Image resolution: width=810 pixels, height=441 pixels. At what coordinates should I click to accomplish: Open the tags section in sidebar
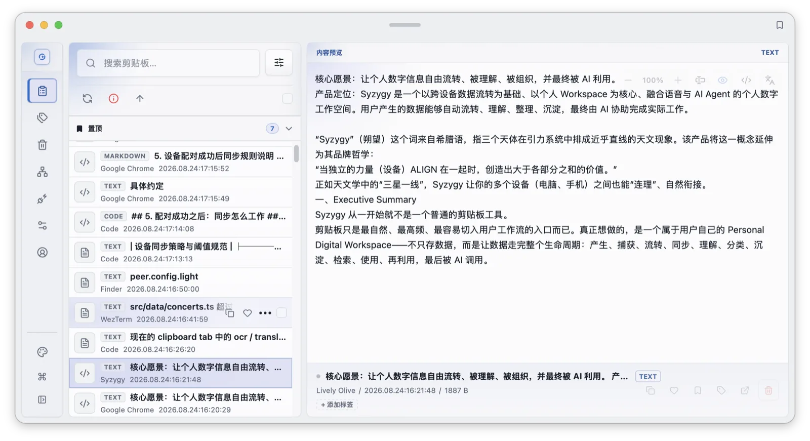[x=43, y=118]
